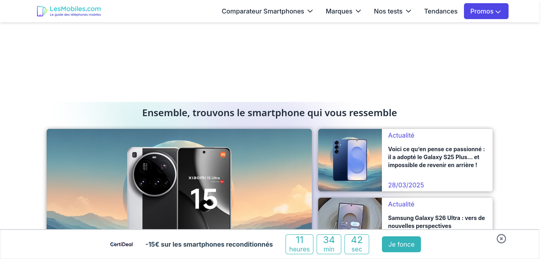Click the second Actualité category label

coord(401,204)
